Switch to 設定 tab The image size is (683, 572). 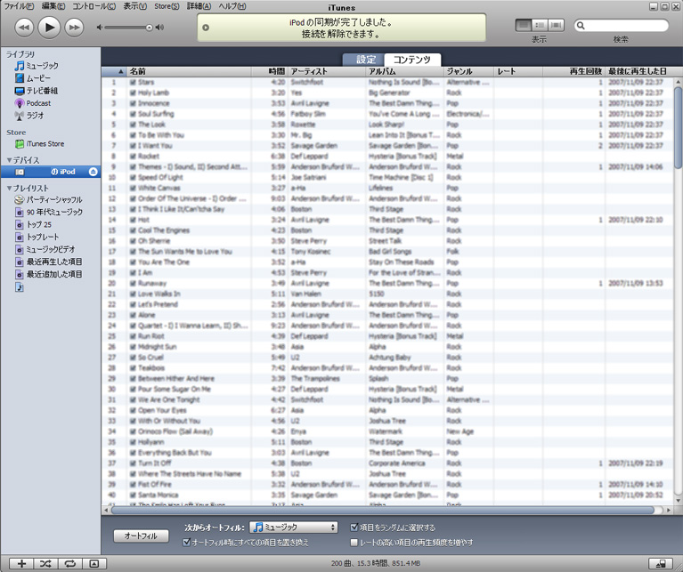pos(365,60)
